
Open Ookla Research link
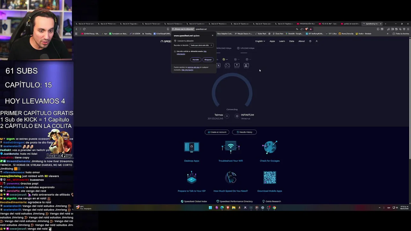272,201
